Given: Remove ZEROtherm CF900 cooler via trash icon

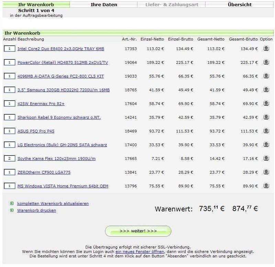Looking at the screenshot, I should click(x=266, y=172).
